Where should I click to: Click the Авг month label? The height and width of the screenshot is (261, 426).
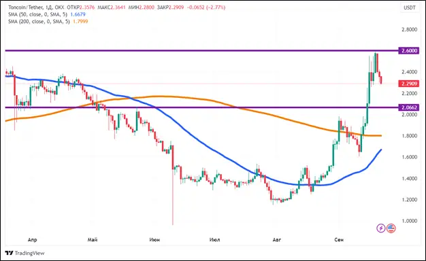click(x=276, y=240)
